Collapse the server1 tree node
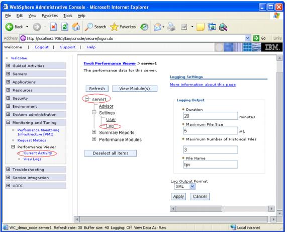The width and height of the screenshot is (287, 232). (x=87, y=99)
